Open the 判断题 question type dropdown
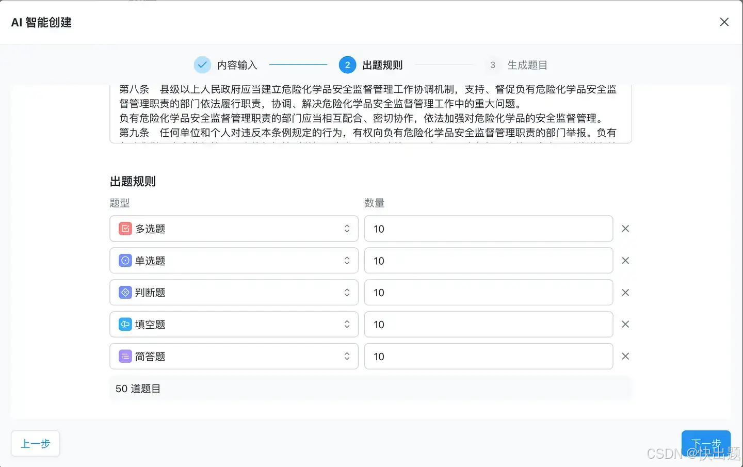 [234, 293]
